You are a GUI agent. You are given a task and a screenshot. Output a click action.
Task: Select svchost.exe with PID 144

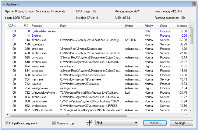pos(97,40)
